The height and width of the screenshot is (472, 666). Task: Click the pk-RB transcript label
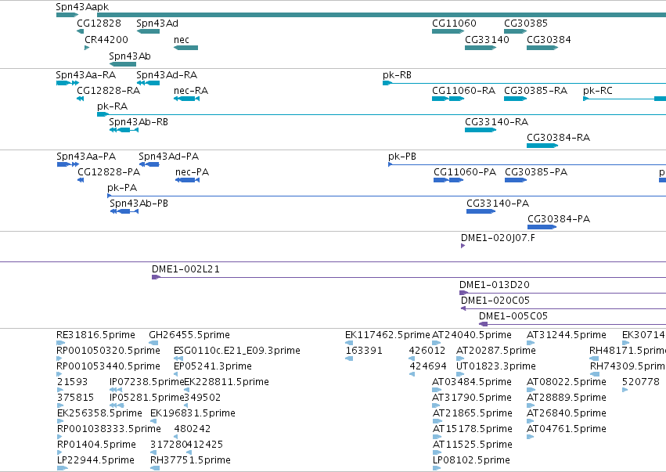pyautogui.click(x=397, y=75)
